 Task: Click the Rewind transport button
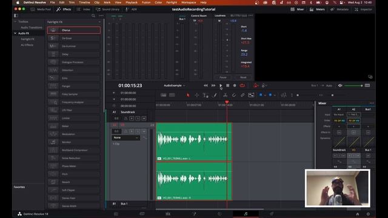pyautogui.click(x=206, y=85)
